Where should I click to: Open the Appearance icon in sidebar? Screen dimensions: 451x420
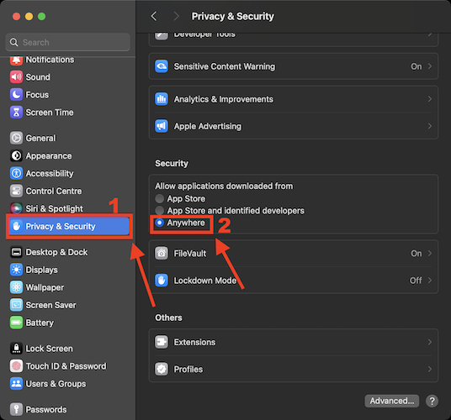(x=16, y=156)
